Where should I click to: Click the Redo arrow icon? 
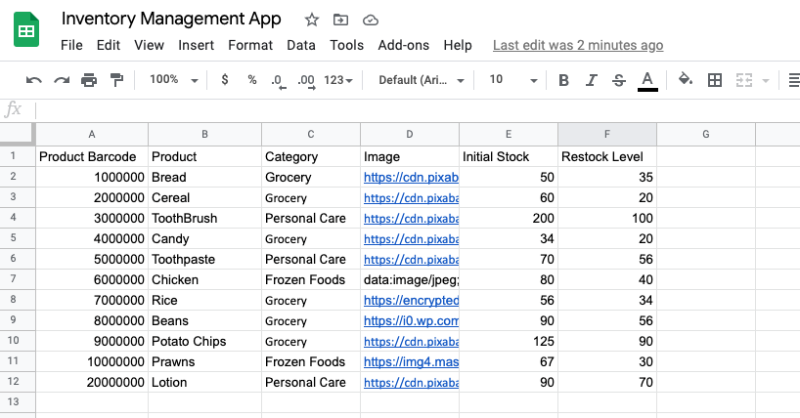point(62,80)
